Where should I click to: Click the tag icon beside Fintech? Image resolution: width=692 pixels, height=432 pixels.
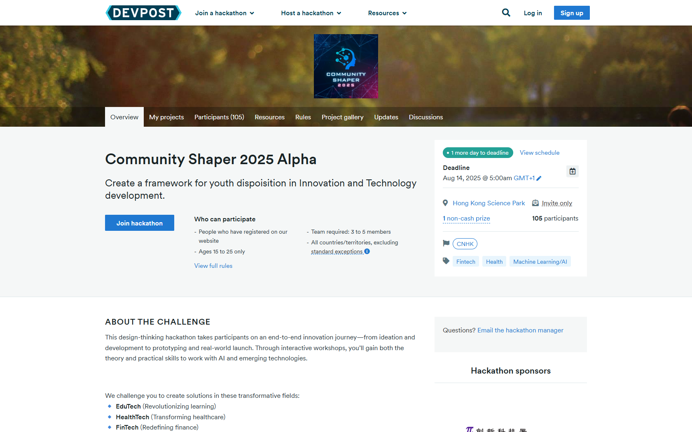click(x=446, y=261)
